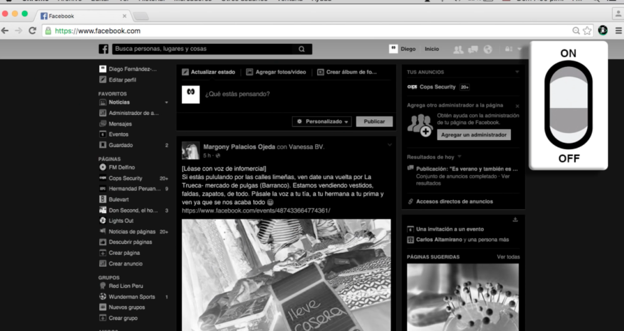Click the Mensajes sidebar icon
The width and height of the screenshot is (624, 331).
(x=103, y=124)
